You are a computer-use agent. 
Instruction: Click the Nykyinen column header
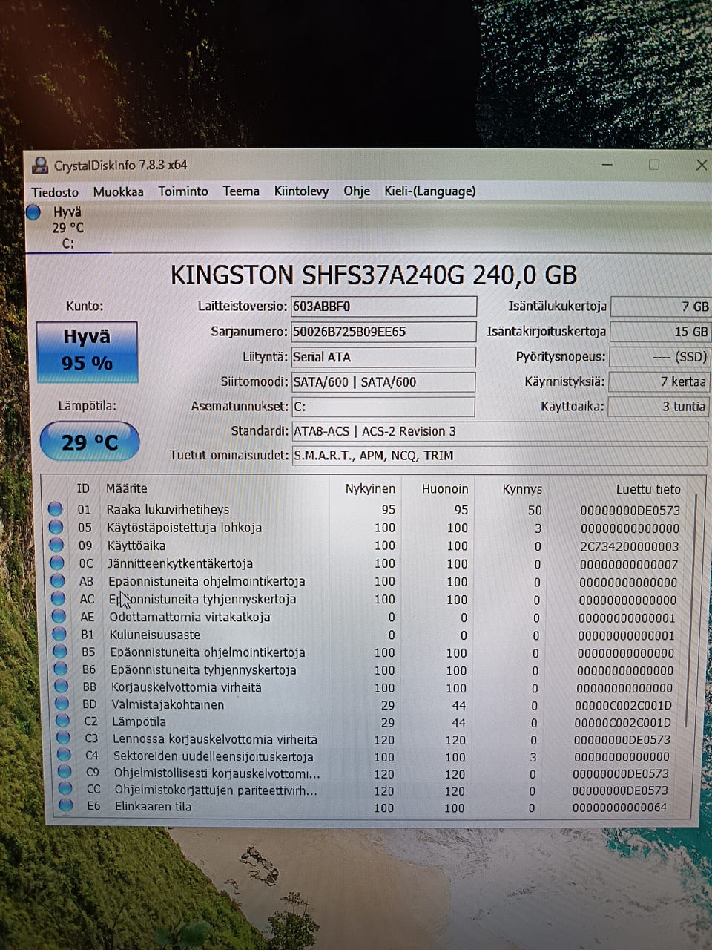tap(370, 489)
